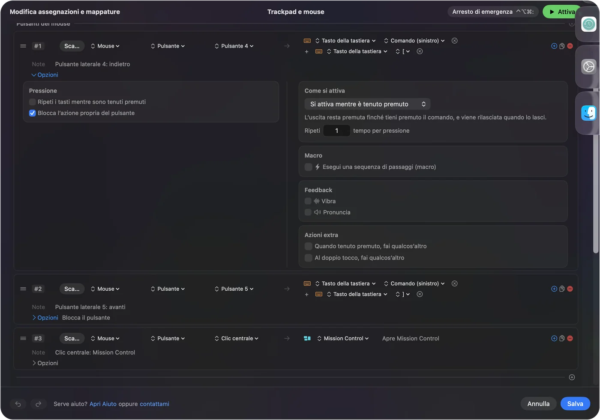This screenshot has height=420, width=600.
Task: Check "Al doppio tocco, fai qualcos'altro"
Action: [308, 258]
